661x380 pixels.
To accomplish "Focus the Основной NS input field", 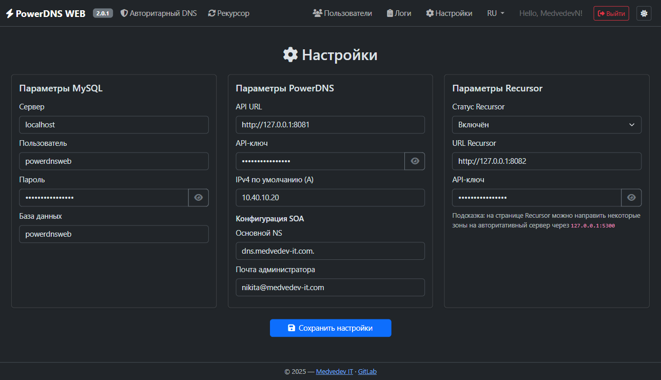I will click(x=330, y=251).
